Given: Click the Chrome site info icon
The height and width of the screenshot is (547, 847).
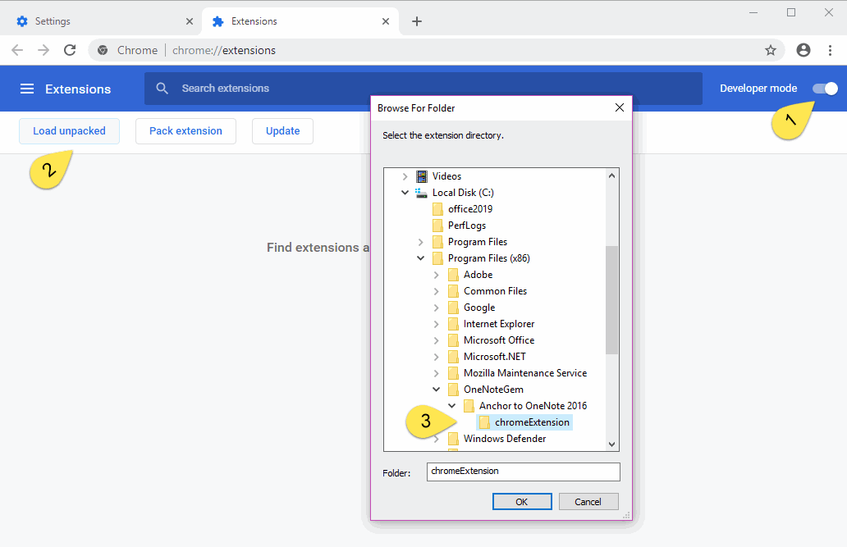Looking at the screenshot, I should [x=103, y=50].
